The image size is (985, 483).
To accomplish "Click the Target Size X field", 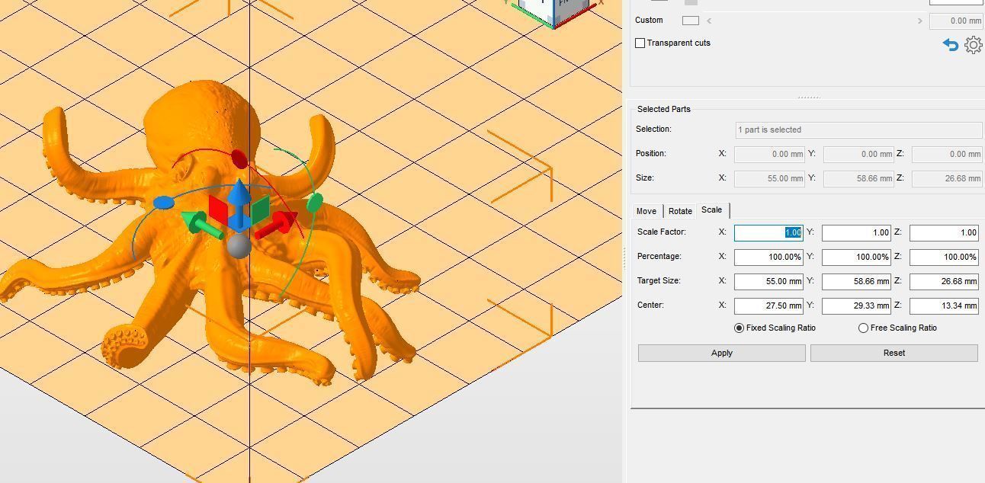I will pos(768,281).
